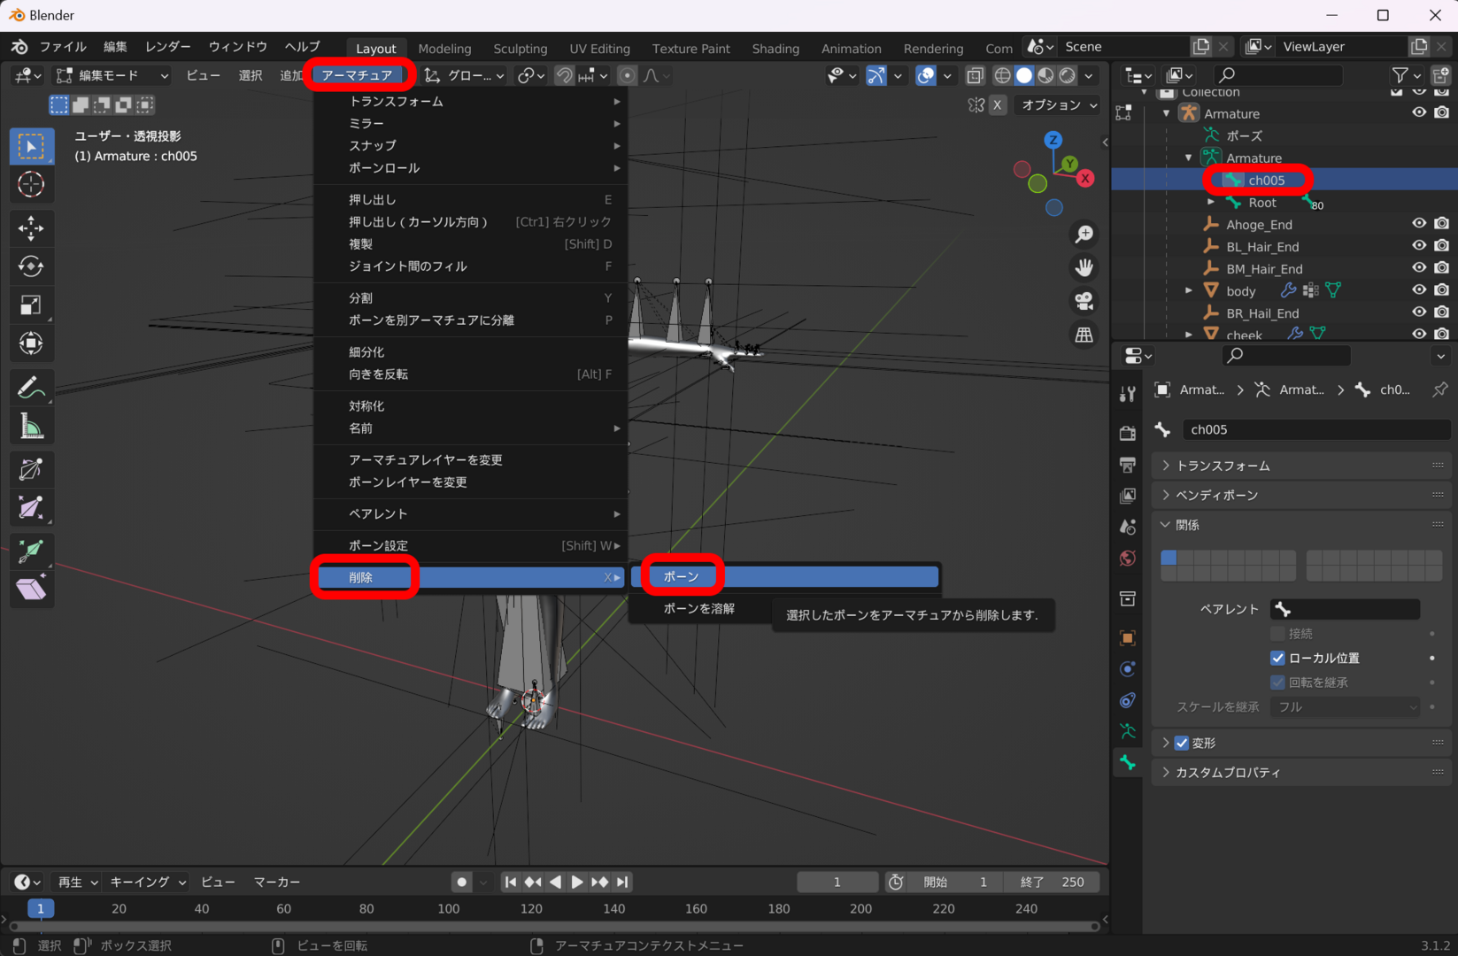Screen dimensions: 1458x956
Task: Choose ボーンを溶解 in the delete submenu
Action: pos(699,608)
